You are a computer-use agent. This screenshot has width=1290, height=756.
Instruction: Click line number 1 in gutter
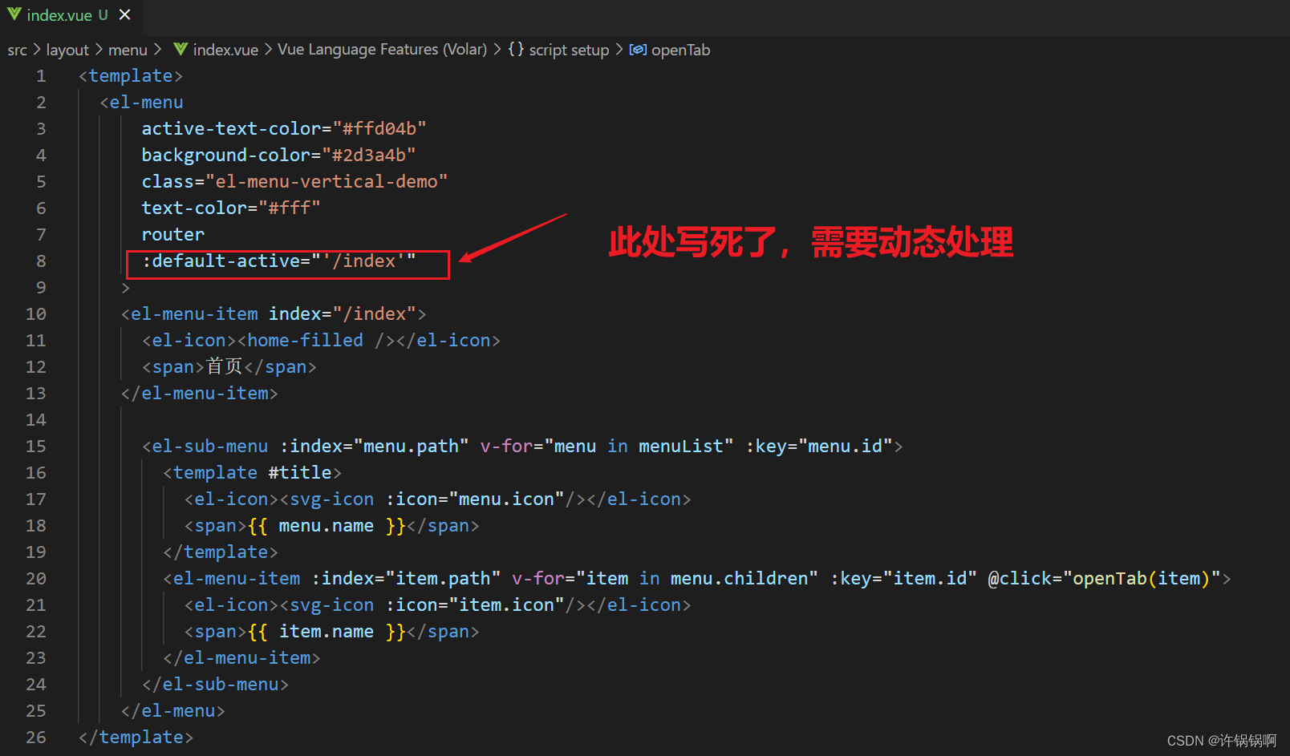click(x=41, y=76)
